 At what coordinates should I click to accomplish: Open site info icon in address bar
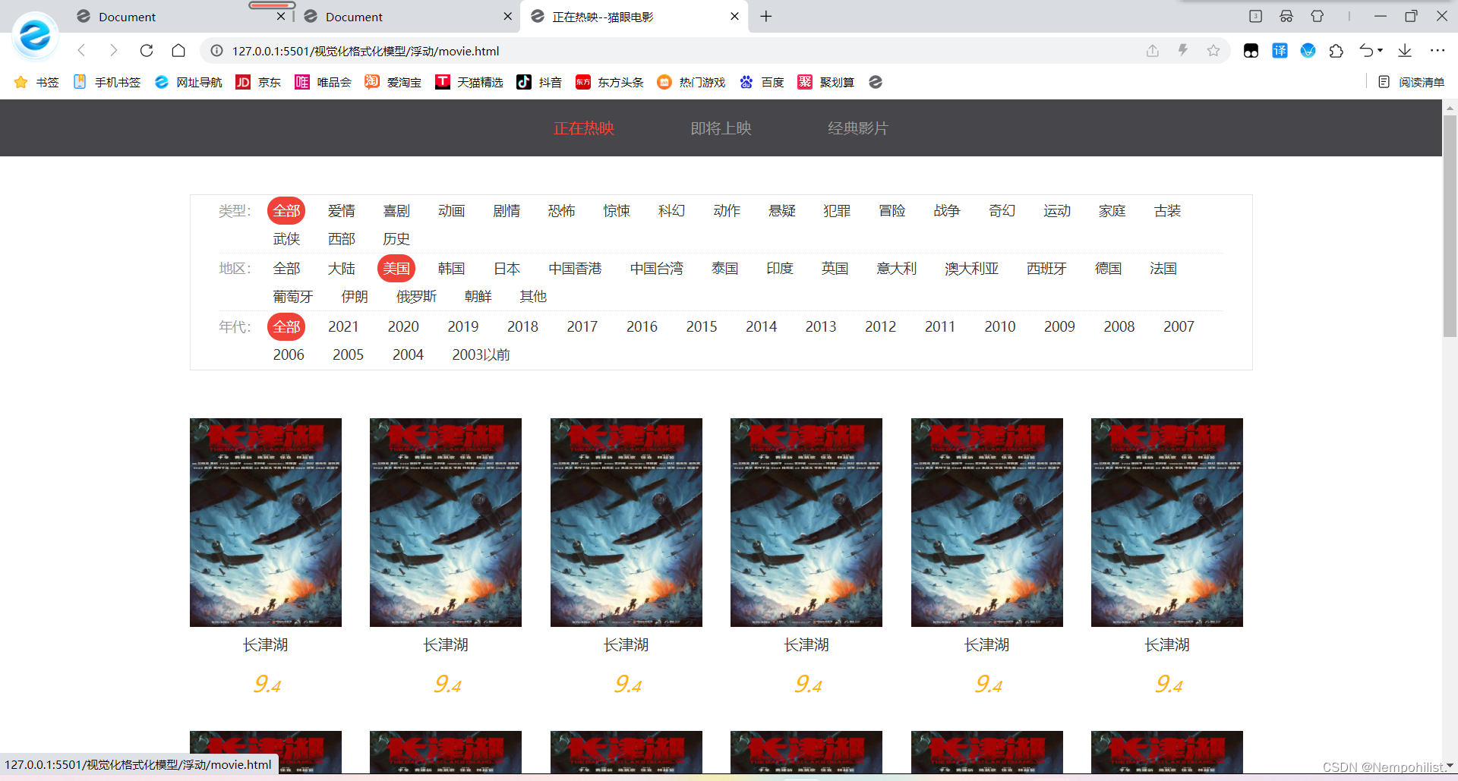[x=216, y=51]
